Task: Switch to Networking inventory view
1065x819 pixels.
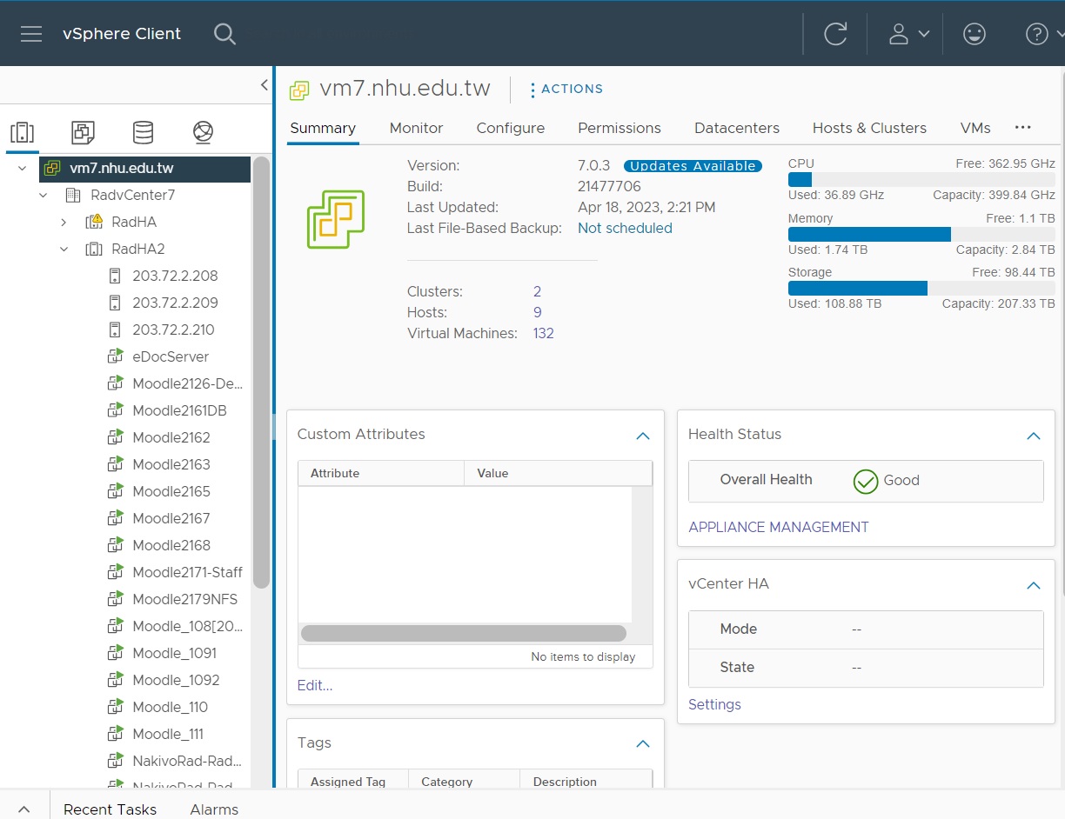Action: point(203,132)
